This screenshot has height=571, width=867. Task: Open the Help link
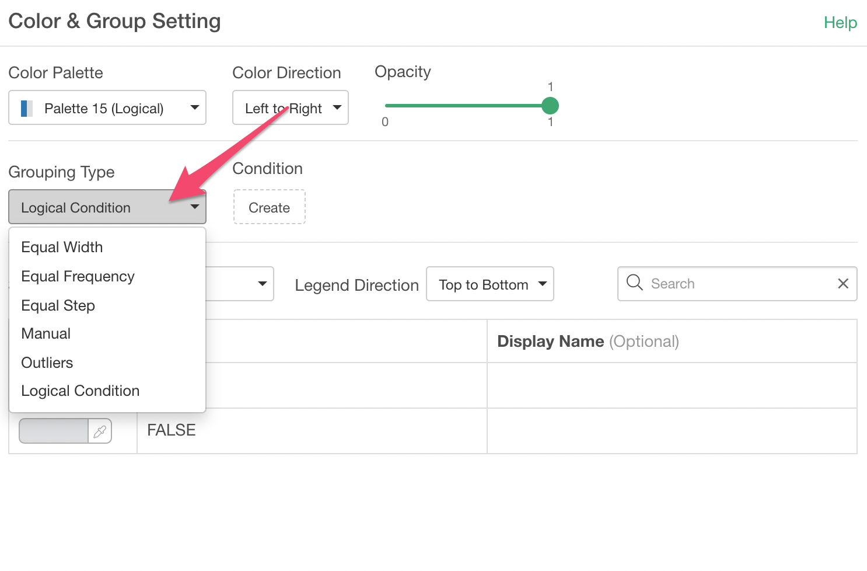tap(840, 23)
